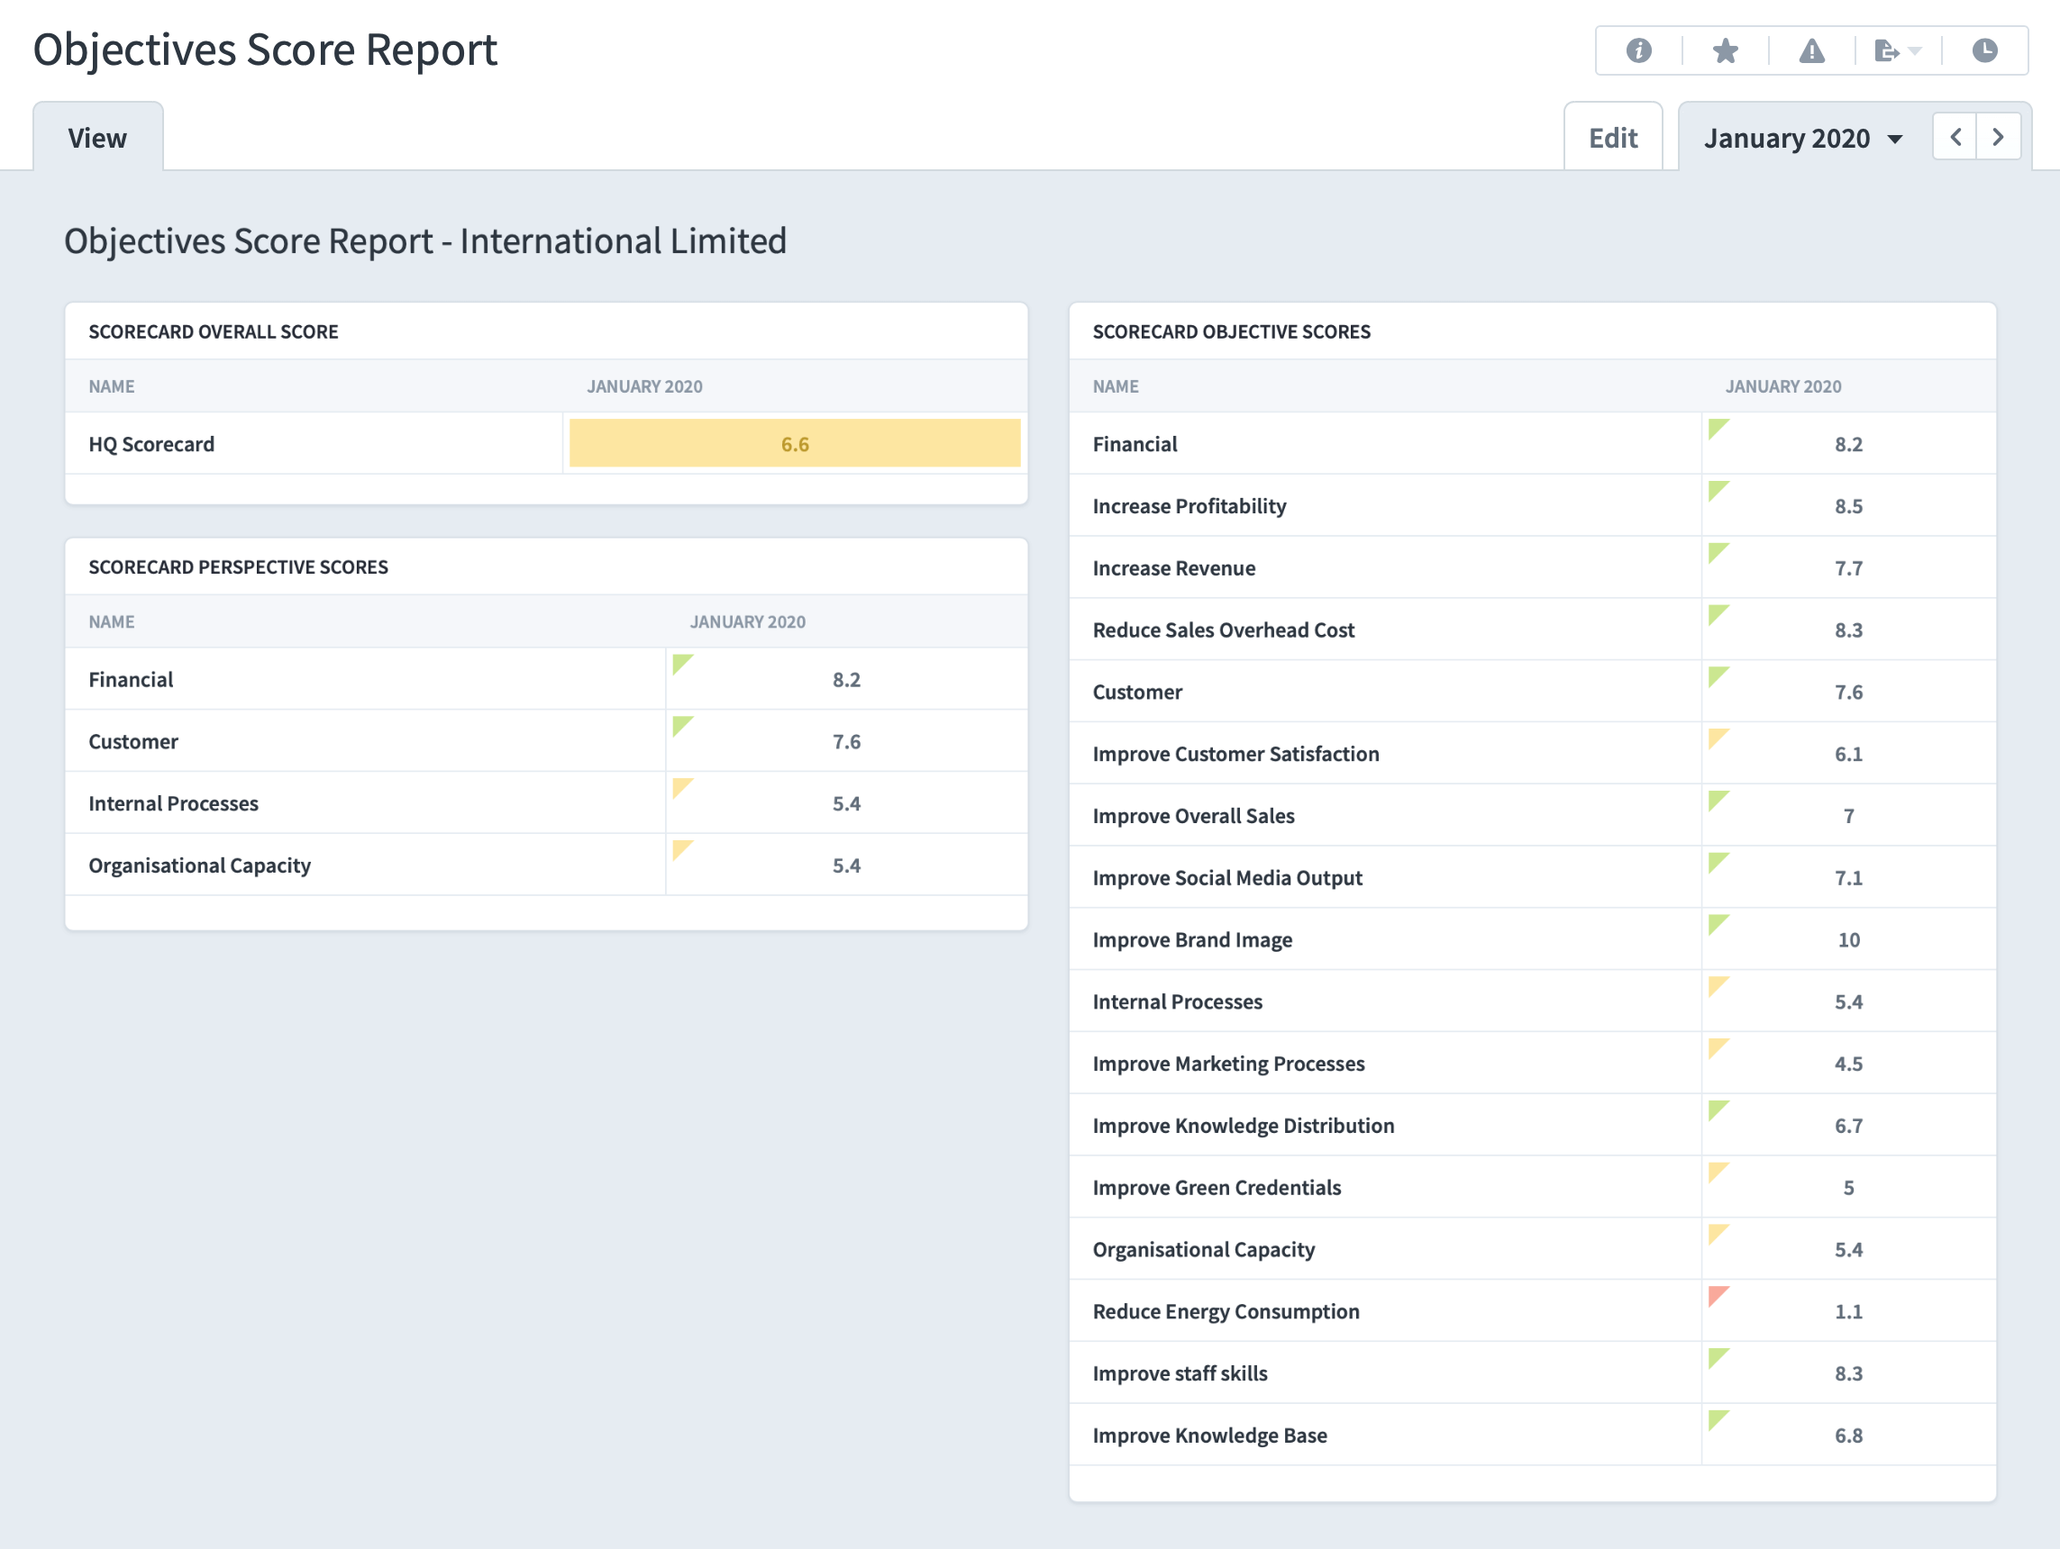This screenshot has height=1549, width=2060.
Task: Open the history clock icon
Action: click(1984, 50)
